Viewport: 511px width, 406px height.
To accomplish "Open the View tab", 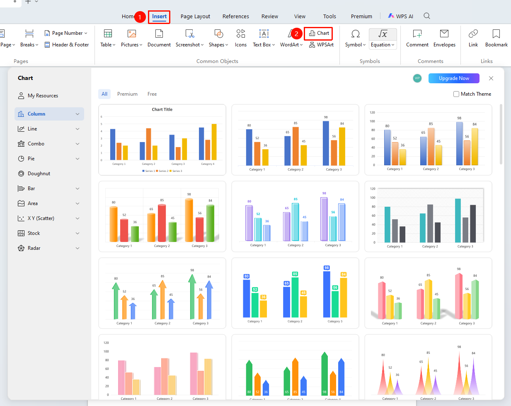I will [300, 17].
